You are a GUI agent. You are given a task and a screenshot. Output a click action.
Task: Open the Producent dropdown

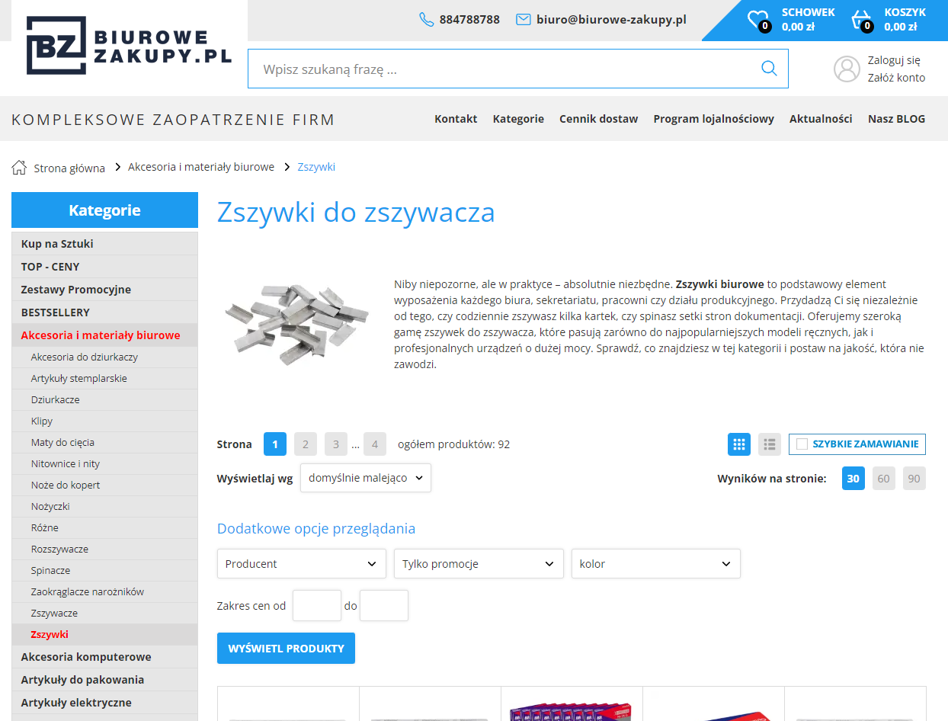pyautogui.click(x=301, y=563)
